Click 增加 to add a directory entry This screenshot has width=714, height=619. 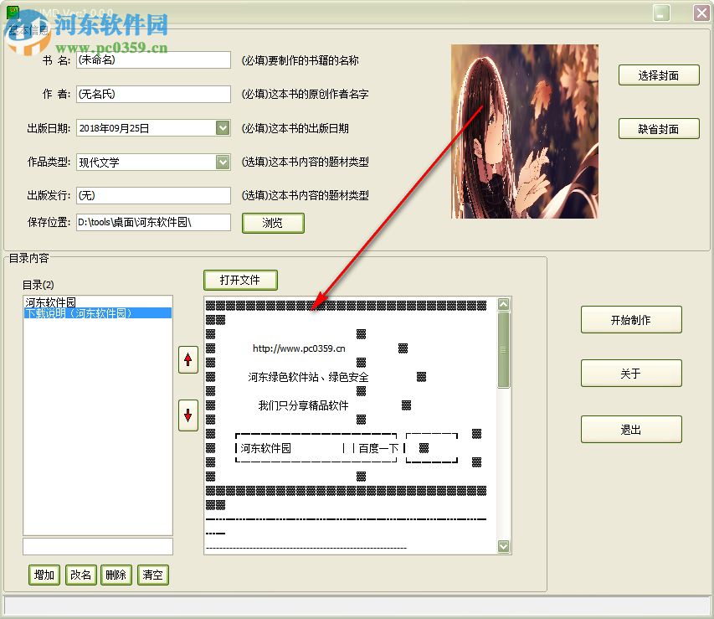tap(44, 575)
